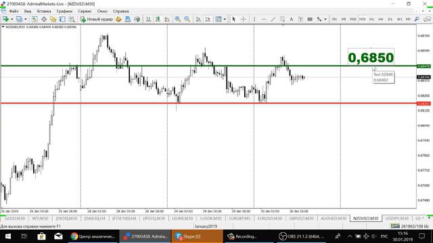The height and width of the screenshot is (243, 433).
Task: Open the connection status 261863/108 kb
Action: point(410,226)
